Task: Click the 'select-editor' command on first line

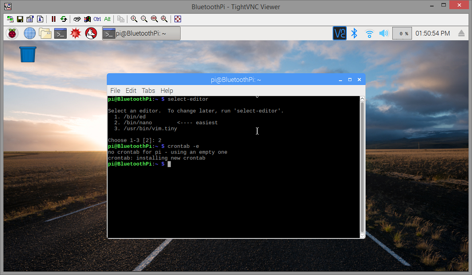Action: click(x=188, y=99)
